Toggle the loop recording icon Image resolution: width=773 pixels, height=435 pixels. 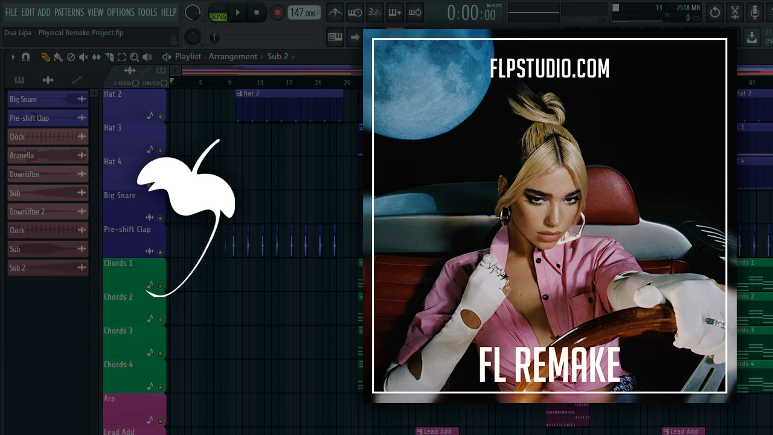coord(415,12)
